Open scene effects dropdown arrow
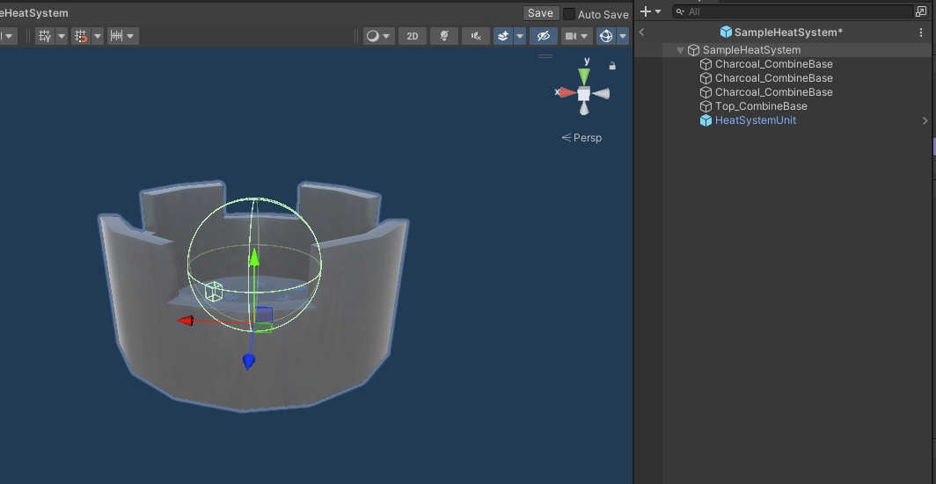 520,36
